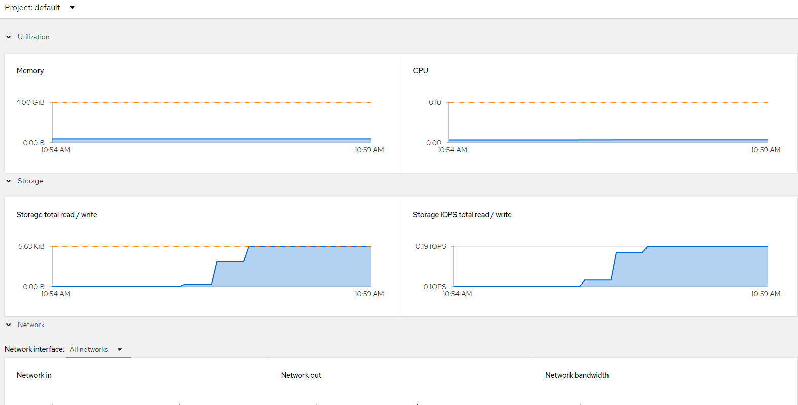Screen dimensions: 798x405
Task: Click the 0.19 IOPS axis label
Action: 431,246
